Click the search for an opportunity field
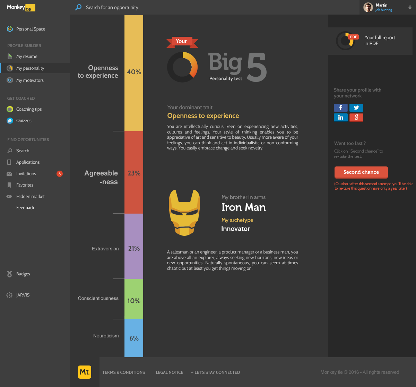The image size is (416, 387). coord(112,7)
